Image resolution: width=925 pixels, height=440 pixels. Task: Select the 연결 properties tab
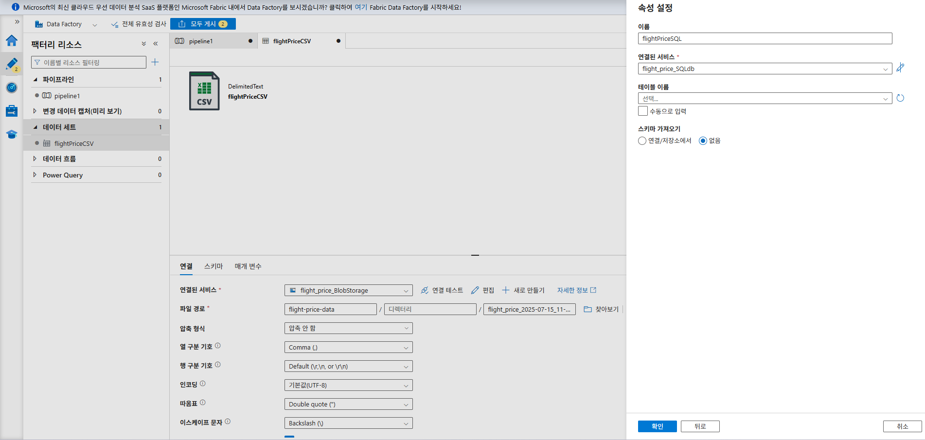pyautogui.click(x=186, y=266)
